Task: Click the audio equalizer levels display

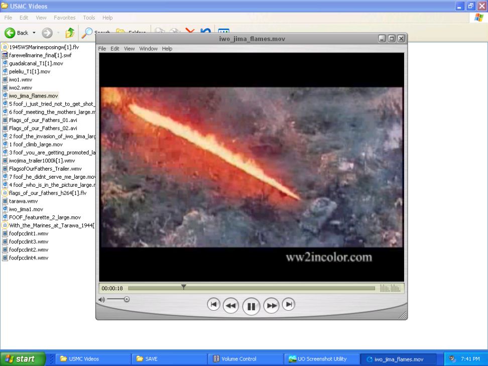Action: click(390, 288)
